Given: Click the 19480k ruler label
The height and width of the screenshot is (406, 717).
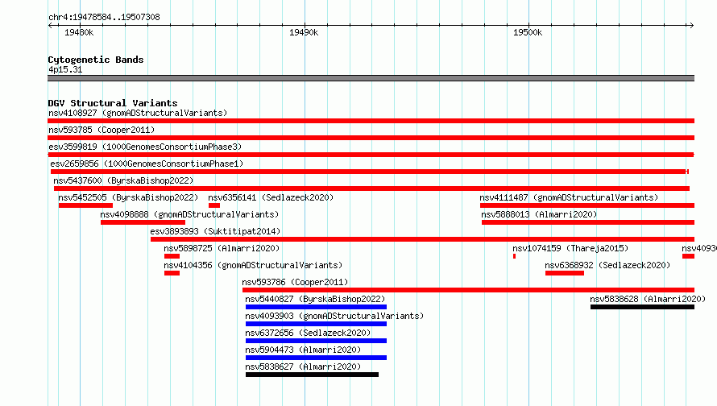Looking at the screenshot, I should click(x=79, y=32).
